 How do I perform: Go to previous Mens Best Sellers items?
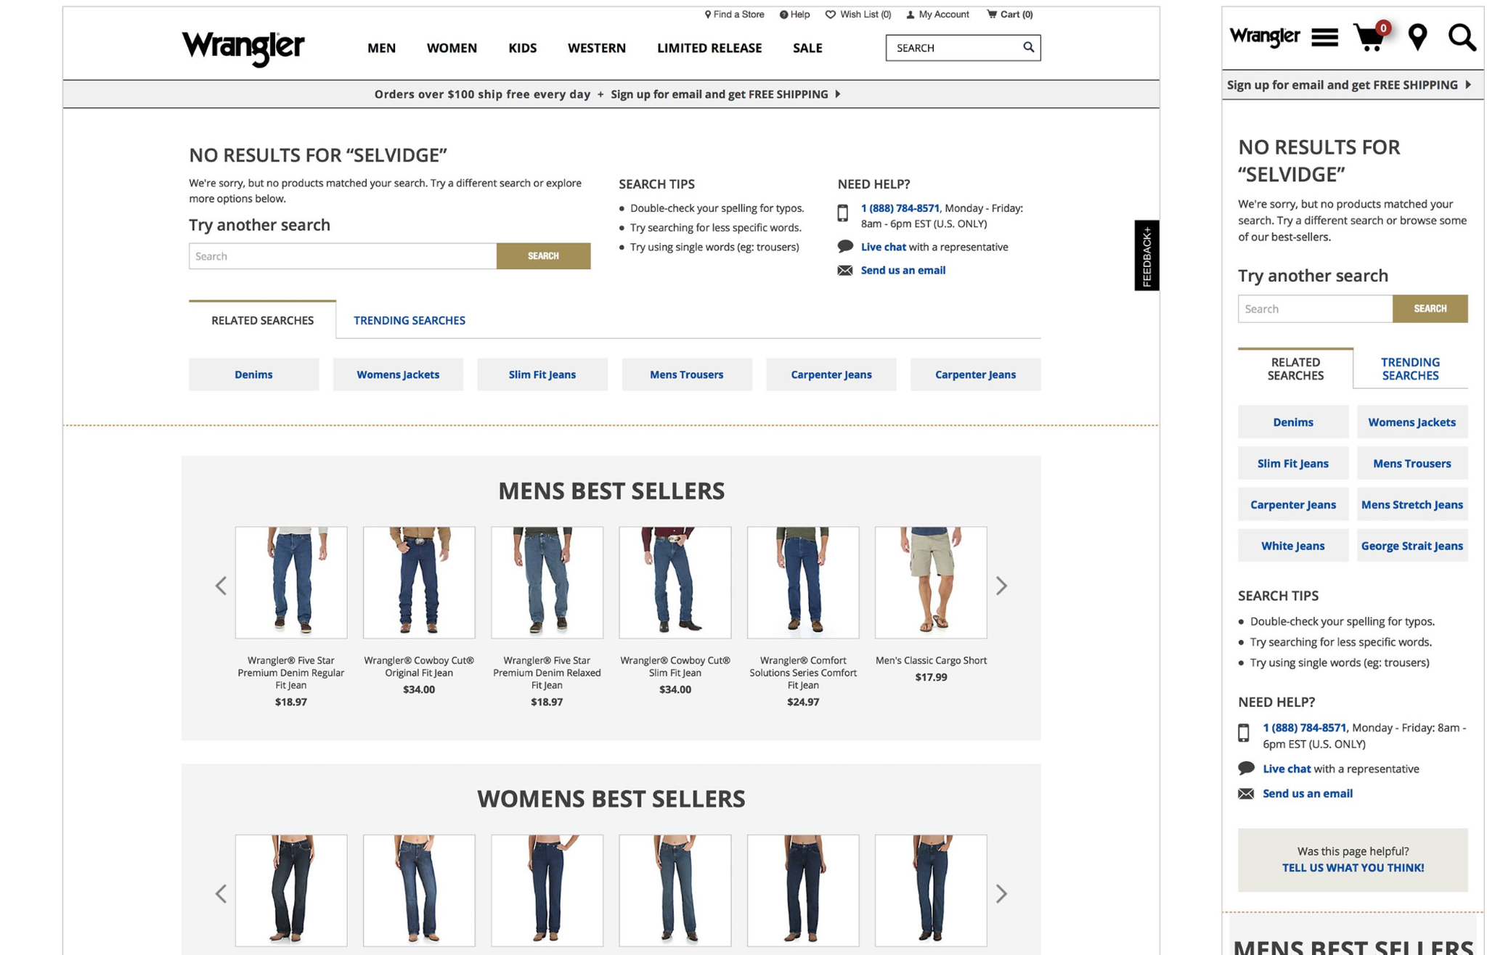pyautogui.click(x=221, y=586)
